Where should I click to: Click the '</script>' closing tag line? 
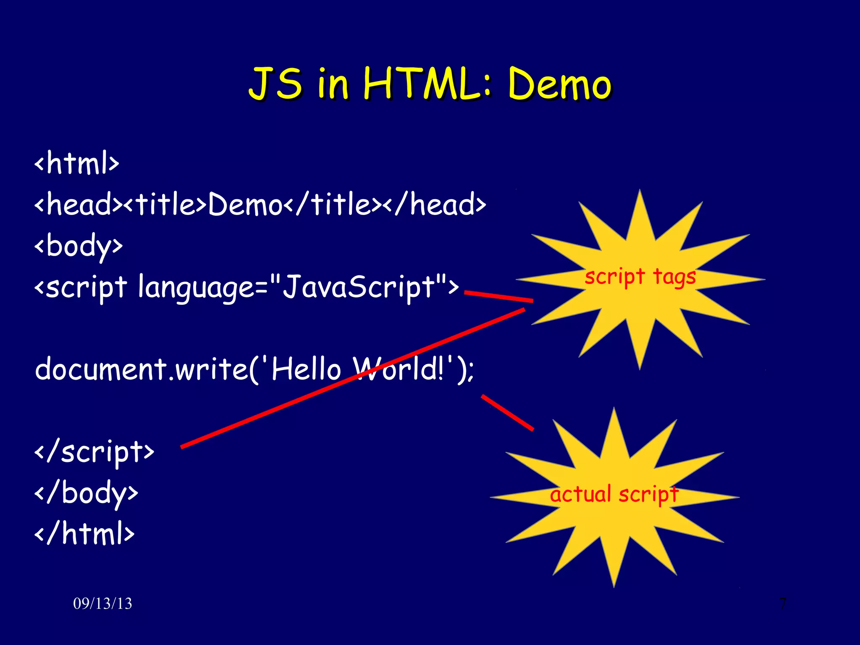(94, 452)
